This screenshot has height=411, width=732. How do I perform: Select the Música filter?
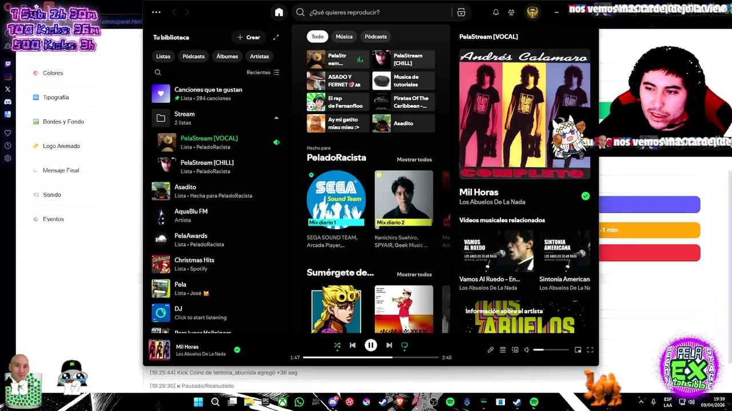coord(344,37)
